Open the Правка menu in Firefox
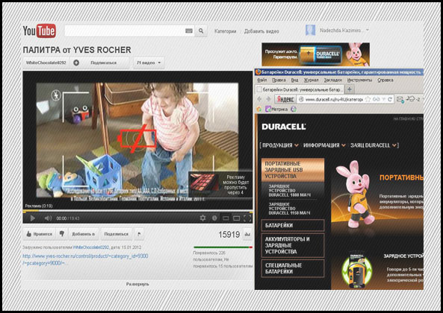 (279, 80)
